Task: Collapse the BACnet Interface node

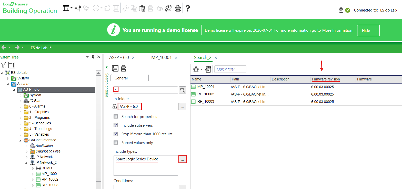Action: click(21, 140)
